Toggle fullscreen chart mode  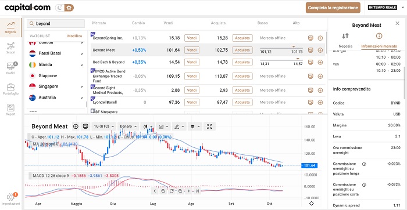pyautogui.click(x=209, y=126)
